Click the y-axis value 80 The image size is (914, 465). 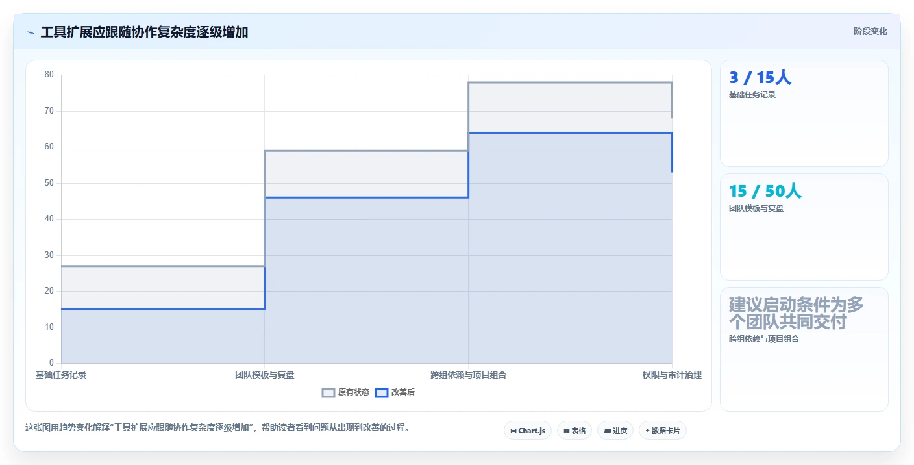(49, 75)
